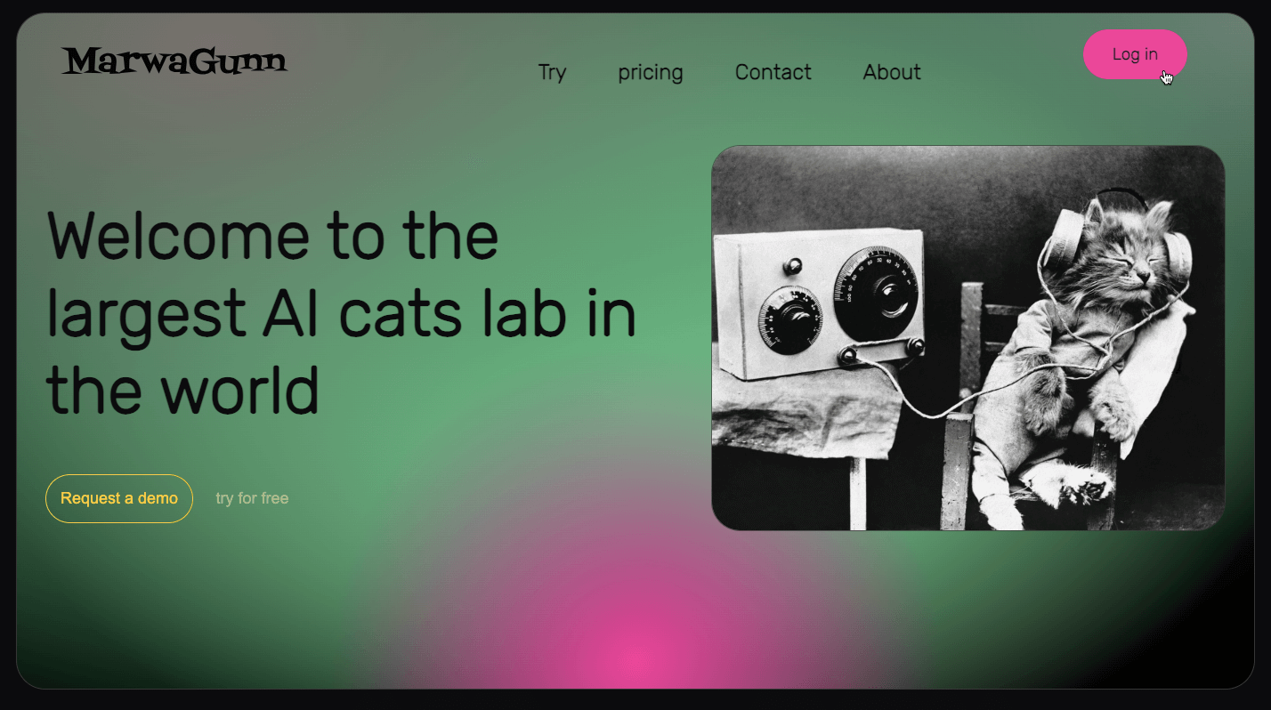
Task: Click Request a demo button
Action: pos(119,498)
